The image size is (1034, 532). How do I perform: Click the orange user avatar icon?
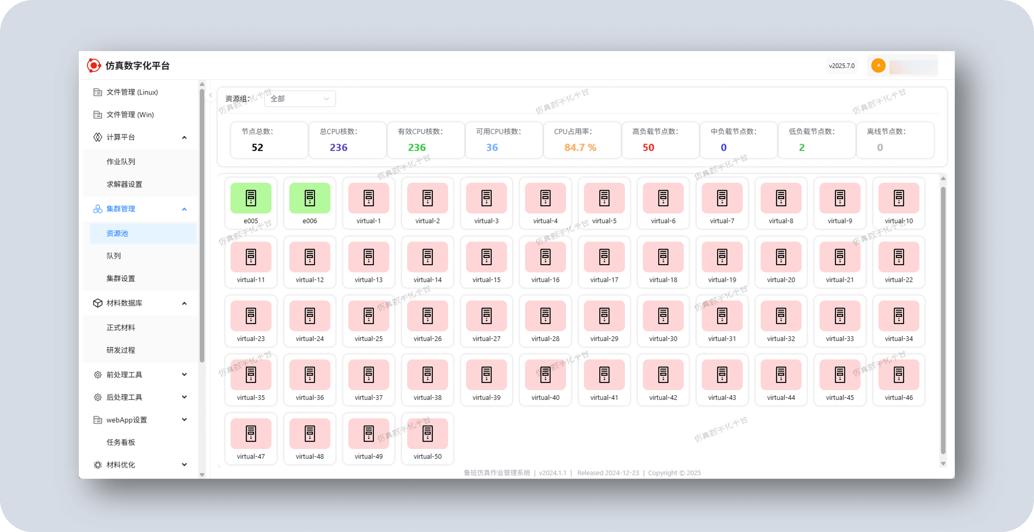coord(878,66)
